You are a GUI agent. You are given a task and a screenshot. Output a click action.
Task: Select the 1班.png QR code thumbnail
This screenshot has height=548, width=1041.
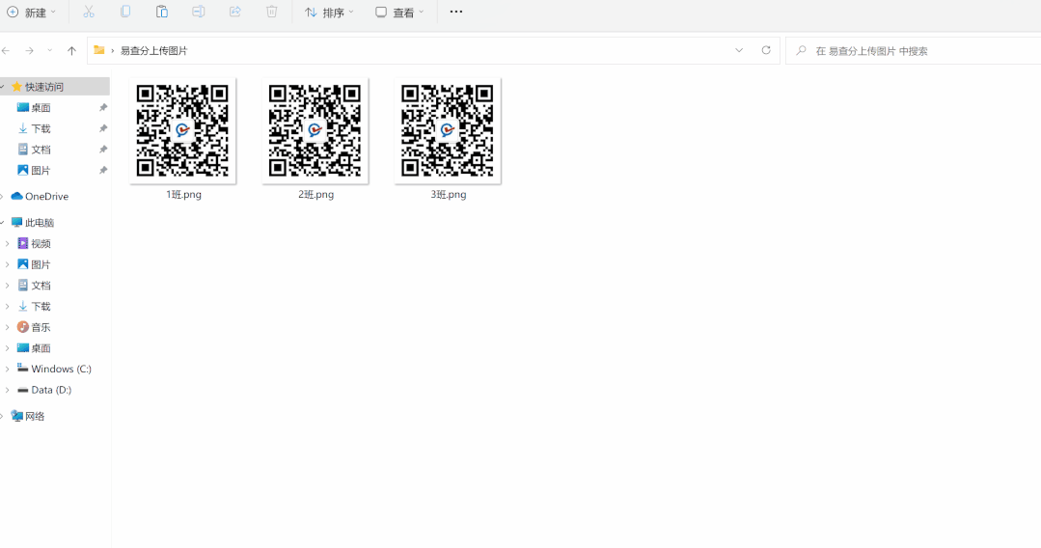pyautogui.click(x=182, y=130)
